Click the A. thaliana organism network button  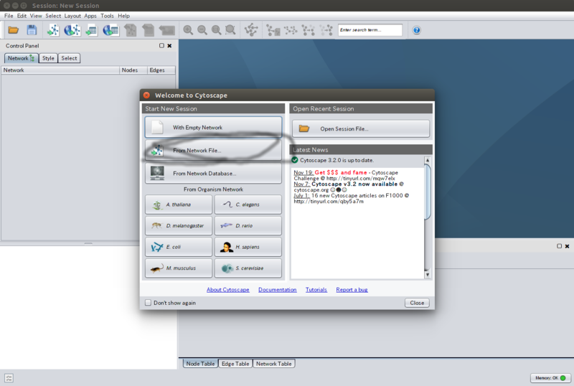pos(179,204)
